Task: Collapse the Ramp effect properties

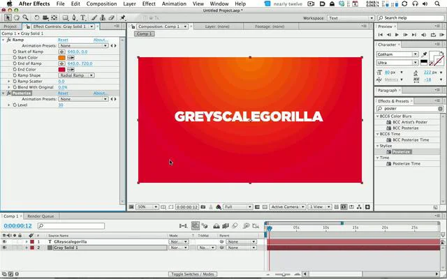Action: pyautogui.click(x=3, y=40)
